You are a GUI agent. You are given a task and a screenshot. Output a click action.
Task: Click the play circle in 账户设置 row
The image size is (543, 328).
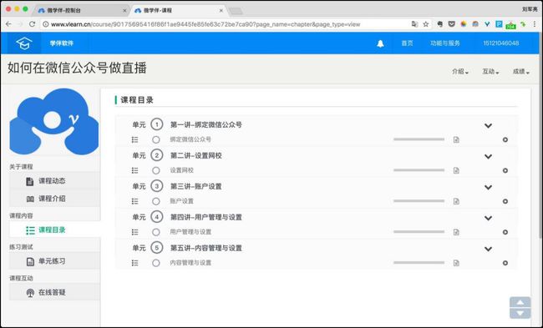(505, 201)
